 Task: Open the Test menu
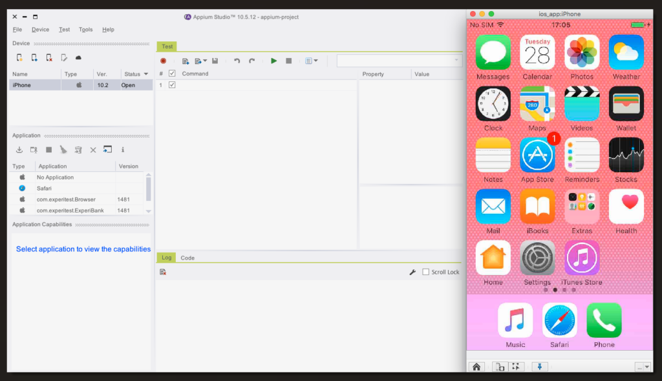point(64,30)
